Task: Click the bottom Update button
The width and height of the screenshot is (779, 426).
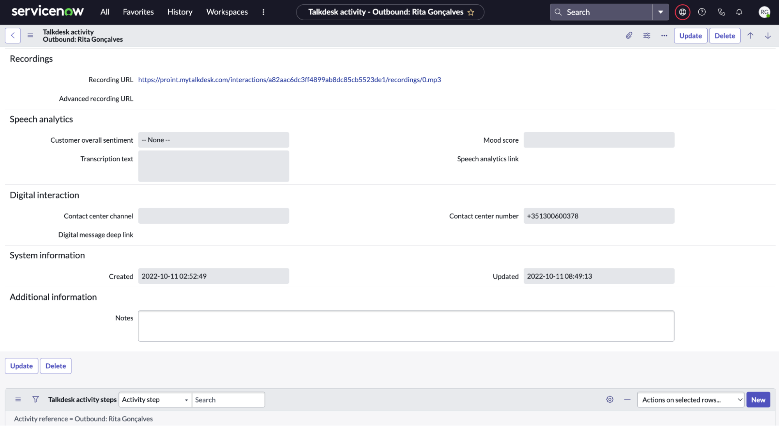Action: (x=21, y=366)
